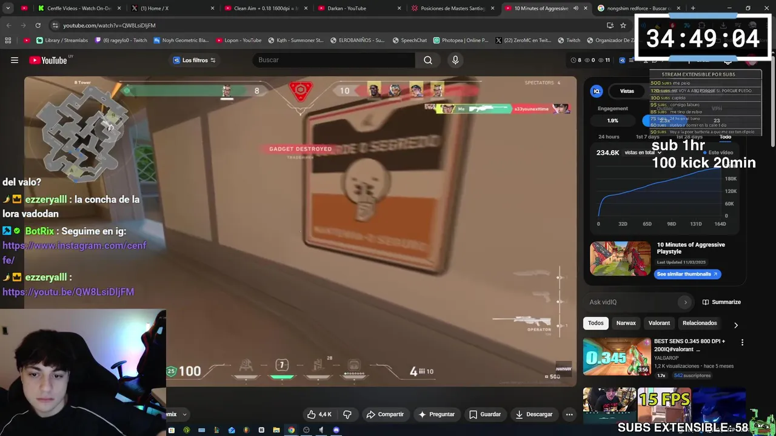Switch to Clean Aim + 0.18 1600dpi tab
Image resolution: width=776 pixels, height=436 pixels.
pyautogui.click(x=265, y=8)
